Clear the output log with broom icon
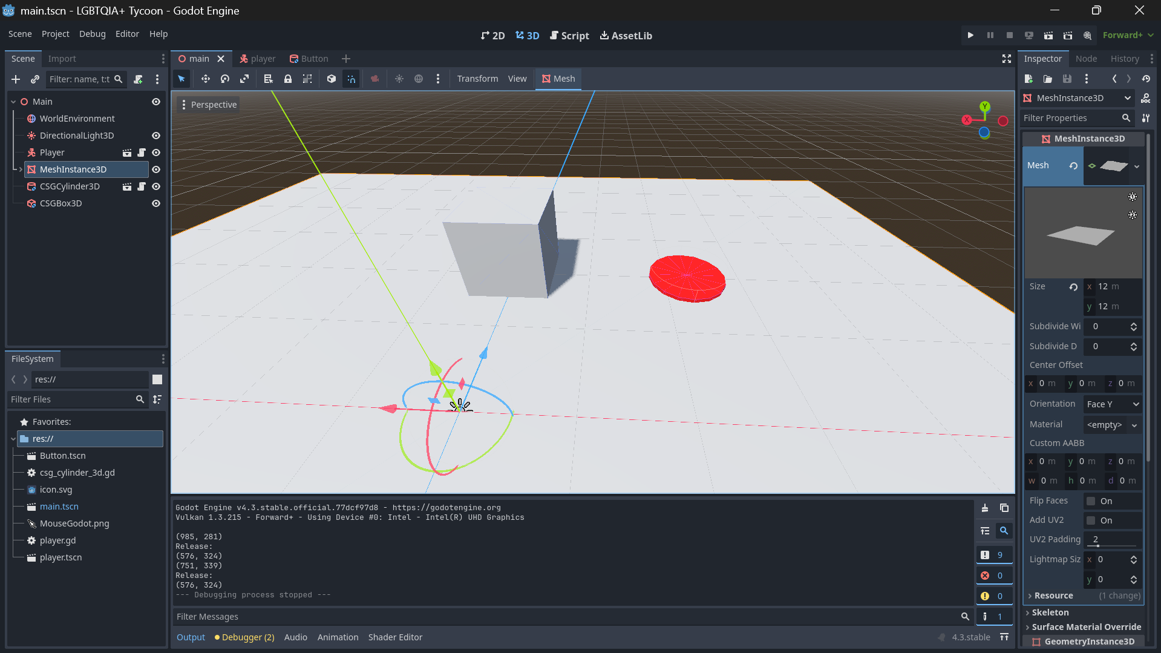1161x653 pixels. coord(985,508)
